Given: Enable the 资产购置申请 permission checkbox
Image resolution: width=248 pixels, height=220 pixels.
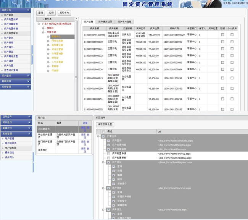Looking at the screenshot, I should point(108,154).
